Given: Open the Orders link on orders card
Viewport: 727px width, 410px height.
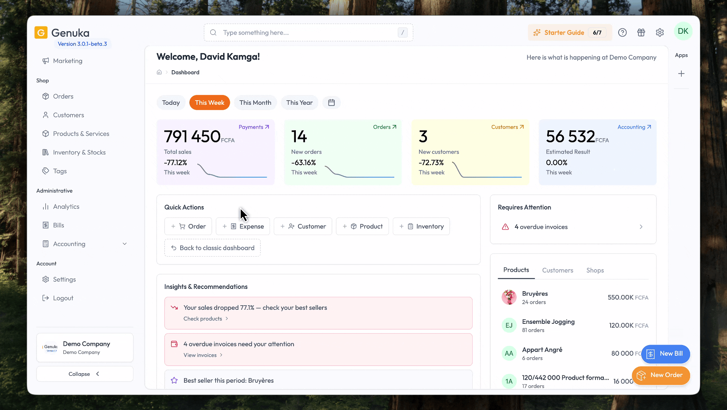Looking at the screenshot, I should [x=385, y=127].
